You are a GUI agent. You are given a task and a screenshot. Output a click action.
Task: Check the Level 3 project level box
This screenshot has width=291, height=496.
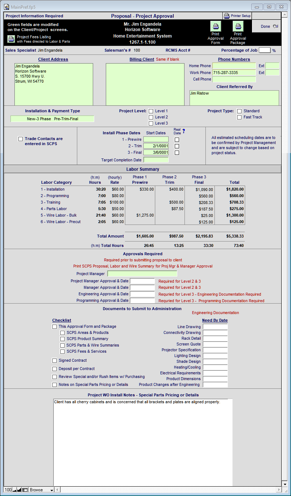coord(151,123)
